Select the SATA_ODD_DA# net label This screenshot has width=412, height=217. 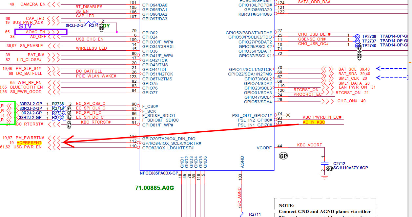[314, 2]
